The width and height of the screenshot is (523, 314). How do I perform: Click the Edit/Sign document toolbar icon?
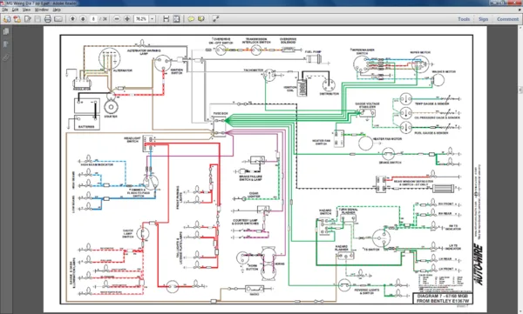(x=27, y=19)
